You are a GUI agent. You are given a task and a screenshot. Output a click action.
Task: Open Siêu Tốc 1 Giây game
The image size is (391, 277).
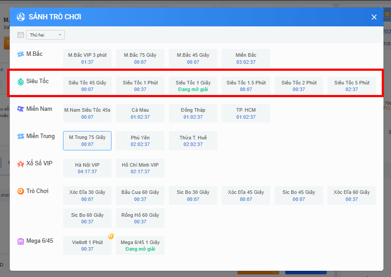click(193, 86)
